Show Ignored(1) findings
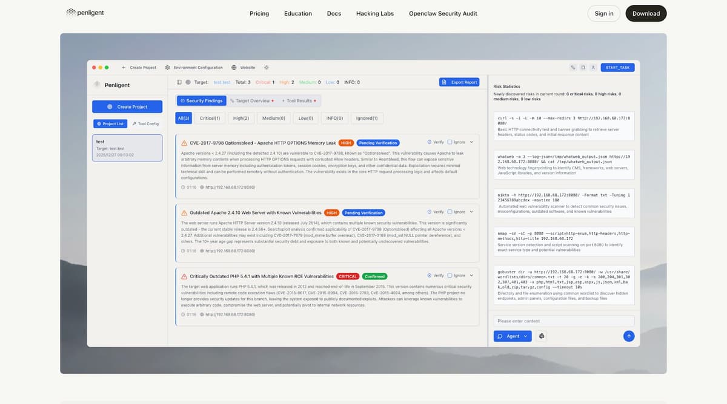The image size is (727, 404). click(367, 119)
